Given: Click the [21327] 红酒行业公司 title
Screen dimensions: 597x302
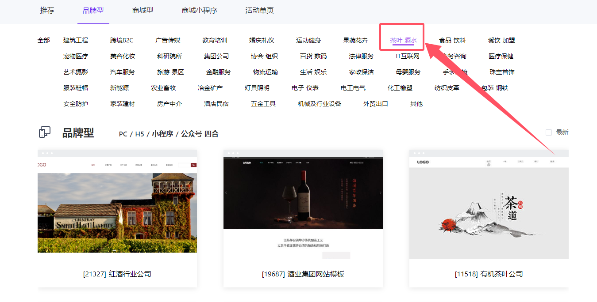Looking at the screenshot, I should click(117, 274).
